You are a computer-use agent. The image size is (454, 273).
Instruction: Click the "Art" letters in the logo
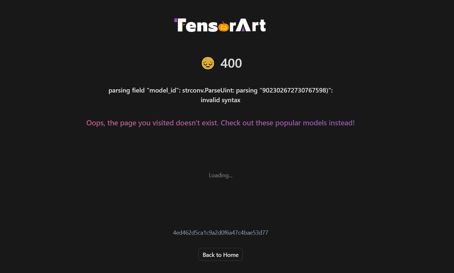click(251, 25)
